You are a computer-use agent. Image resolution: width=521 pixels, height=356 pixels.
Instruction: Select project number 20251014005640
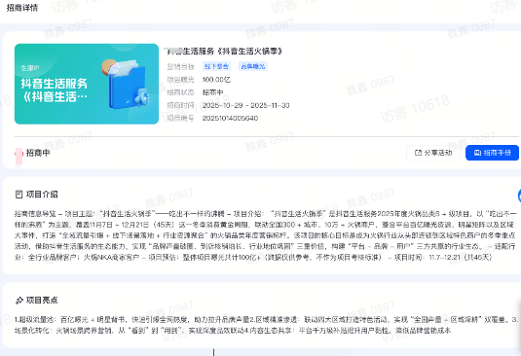click(x=230, y=118)
